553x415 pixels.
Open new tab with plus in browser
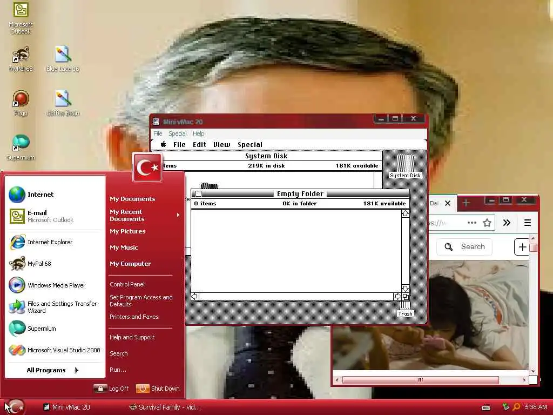(466, 203)
